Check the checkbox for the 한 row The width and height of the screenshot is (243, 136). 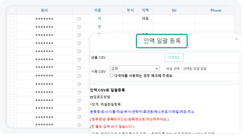point(12,27)
